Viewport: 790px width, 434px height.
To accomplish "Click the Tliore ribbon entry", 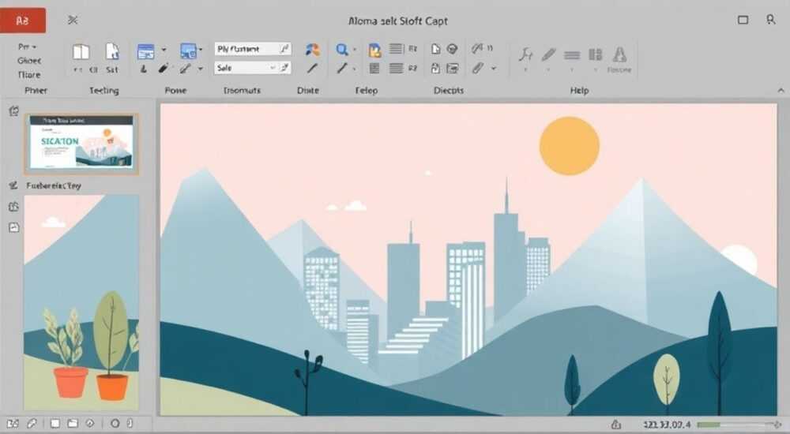I will (x=29, y=74).
